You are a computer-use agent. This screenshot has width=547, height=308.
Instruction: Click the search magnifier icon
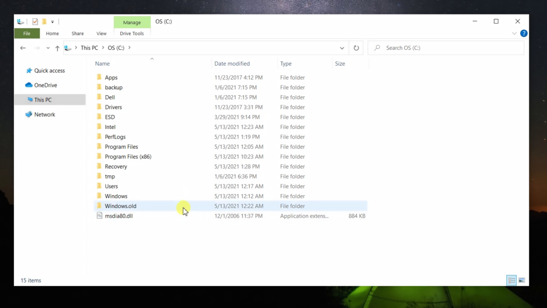tap(377, 48)
